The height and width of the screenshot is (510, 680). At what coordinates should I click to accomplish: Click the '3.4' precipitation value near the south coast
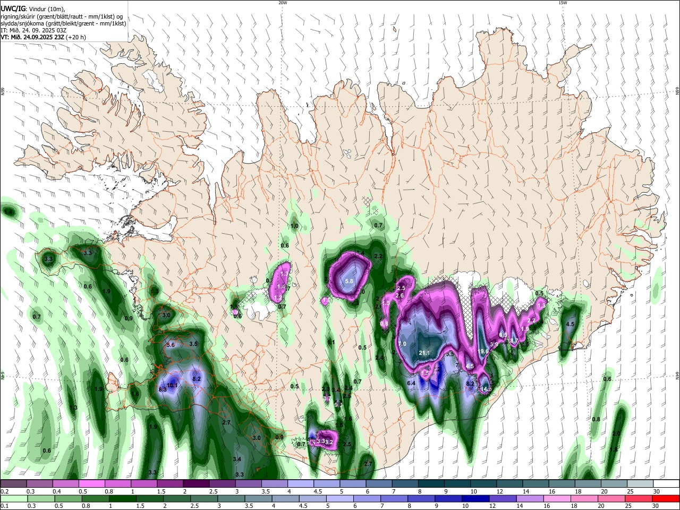pos(237,460)
